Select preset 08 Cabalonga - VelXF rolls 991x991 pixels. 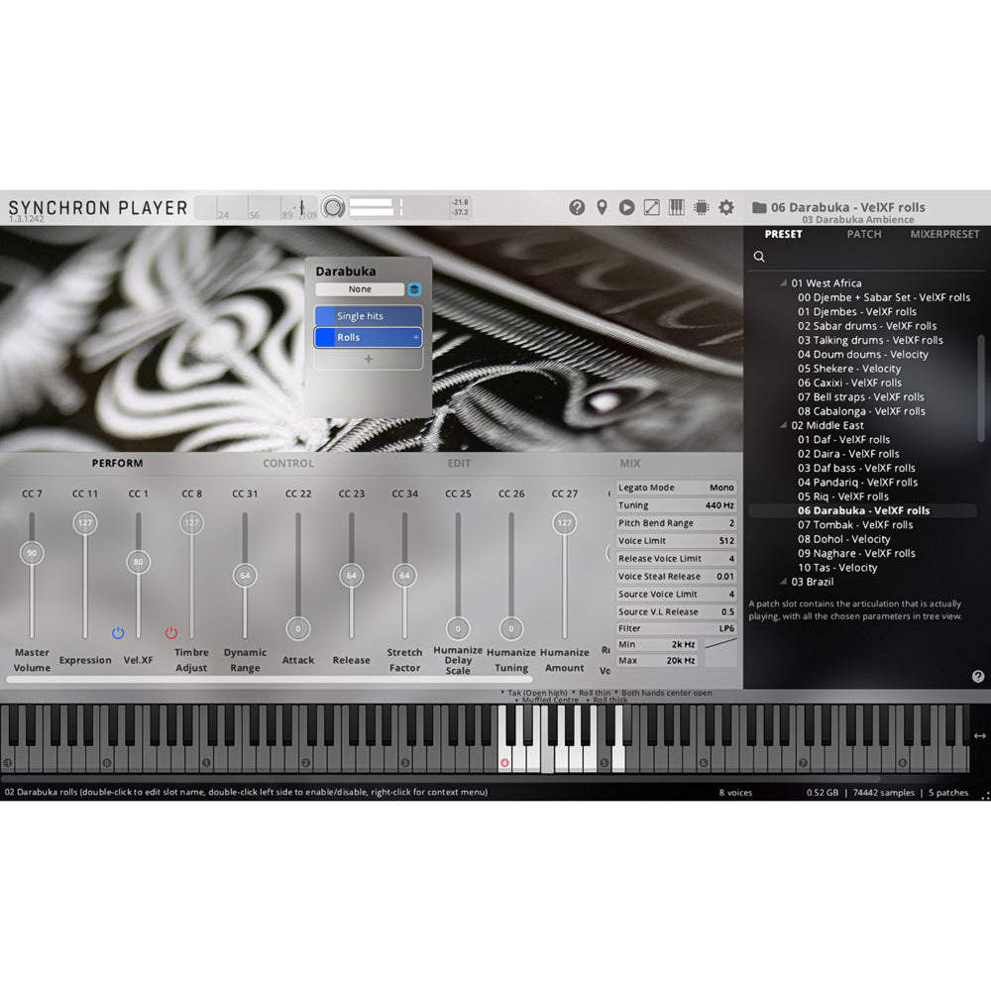coord(861,411)
